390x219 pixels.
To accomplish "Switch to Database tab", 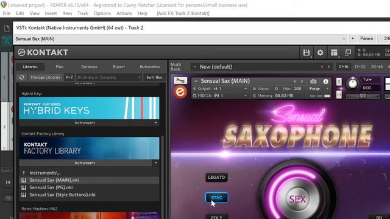I will pyautogui.click(x=89, y=67).
